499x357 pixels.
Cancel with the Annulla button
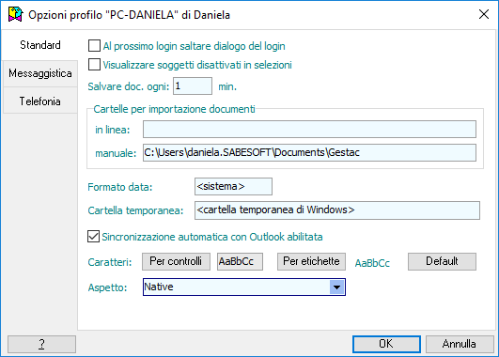[460, 344]
